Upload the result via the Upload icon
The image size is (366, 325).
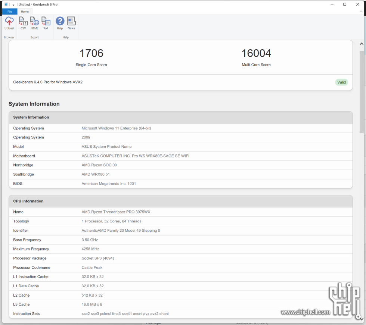9,23
